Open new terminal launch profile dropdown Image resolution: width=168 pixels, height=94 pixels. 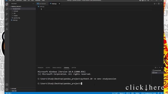click(157, 68)
